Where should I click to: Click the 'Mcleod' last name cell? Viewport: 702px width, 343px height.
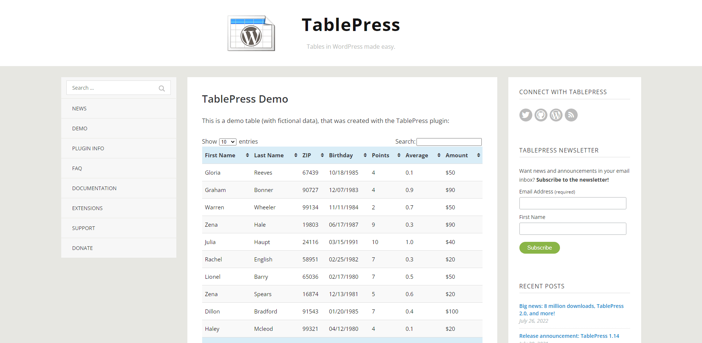coord(275,329)
